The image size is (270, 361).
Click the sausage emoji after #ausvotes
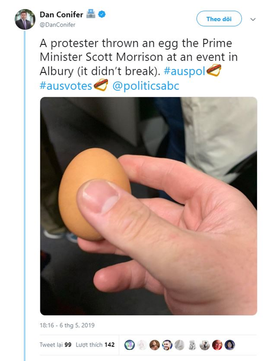pos(101,85)
